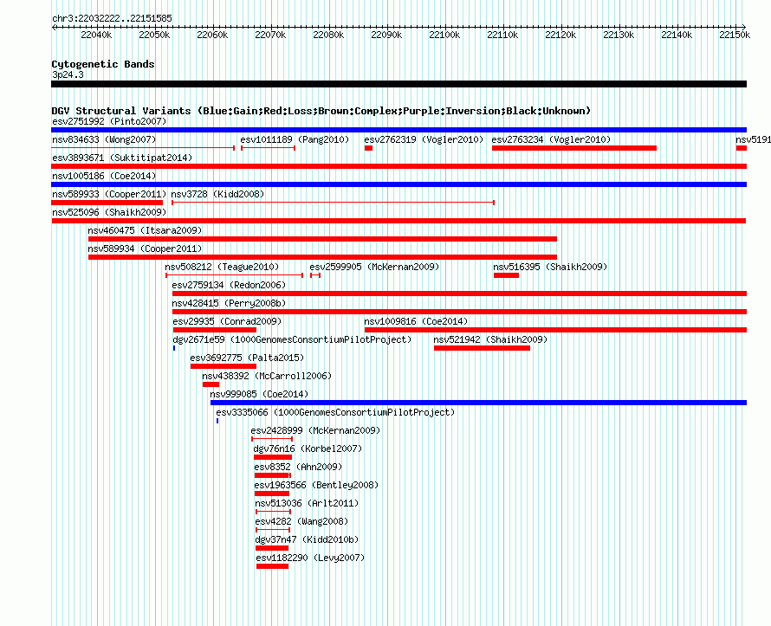Select the red esv3692775 bar

(x=224, y=366)
